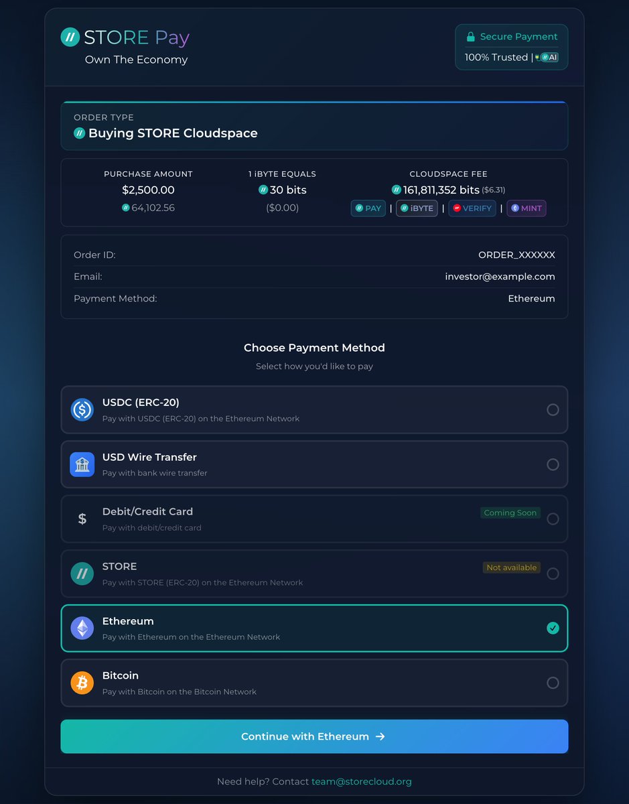Click the Secure Payment trust badge
Viewport: 629px width, 804px height.
pos(512,47)
